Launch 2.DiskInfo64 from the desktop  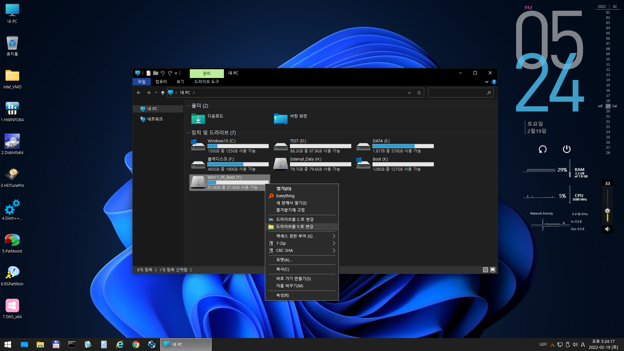pyautogui.click(x=12, y=145)
